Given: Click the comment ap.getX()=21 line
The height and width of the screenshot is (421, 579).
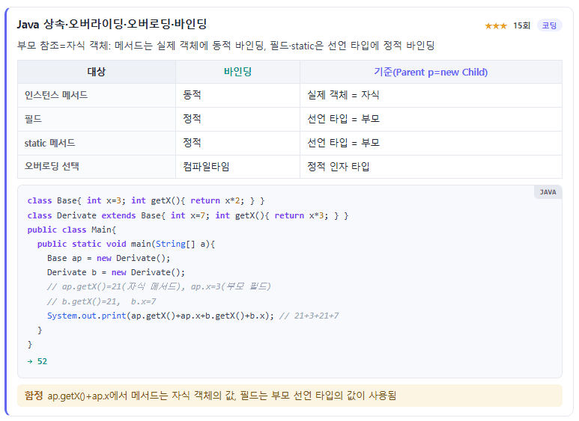Looking at the screenshot, I should click(x=159, y=286).
